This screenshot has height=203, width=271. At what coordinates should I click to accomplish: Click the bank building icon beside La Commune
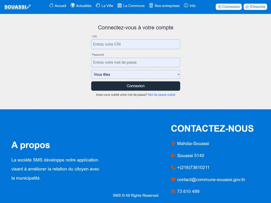pos(120,5)
